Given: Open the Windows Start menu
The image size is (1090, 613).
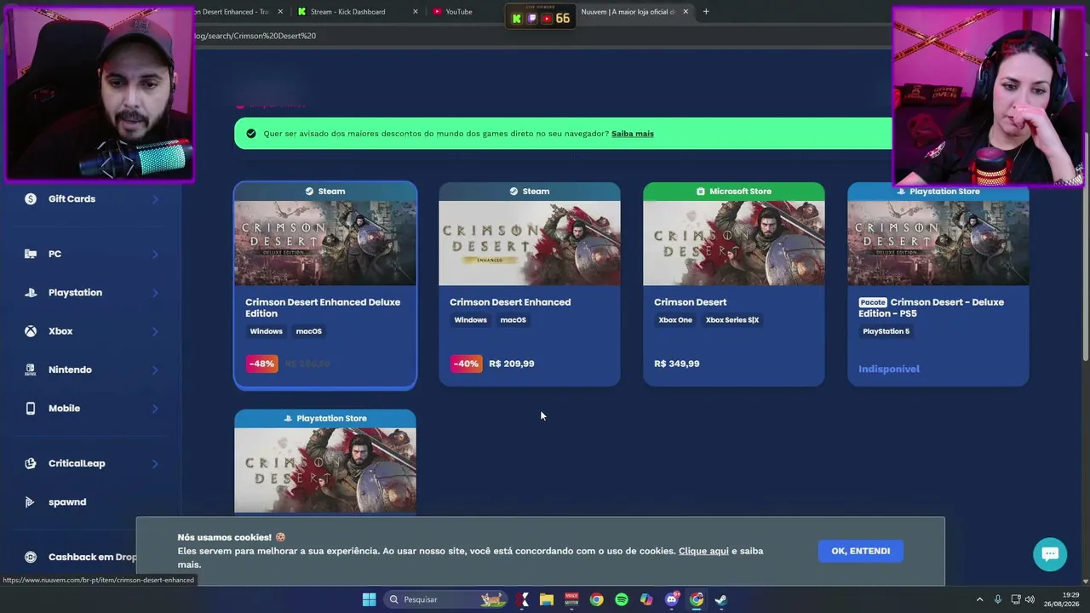Looking at the screenshot, I should 369,599.
